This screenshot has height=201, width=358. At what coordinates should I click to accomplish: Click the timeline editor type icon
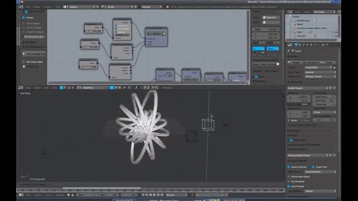21,195
